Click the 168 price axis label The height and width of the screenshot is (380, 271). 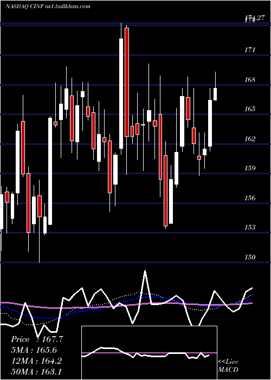point(250,79)
